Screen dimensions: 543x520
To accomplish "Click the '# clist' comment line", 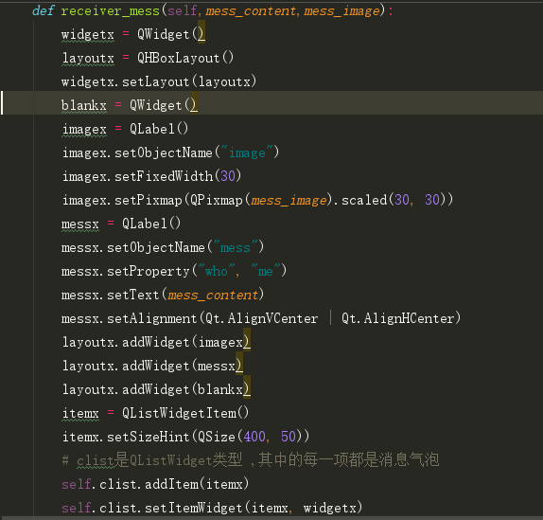I will pos(251,460).
